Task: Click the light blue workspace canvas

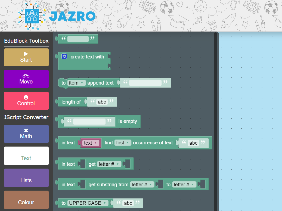Action: (250, 122)
